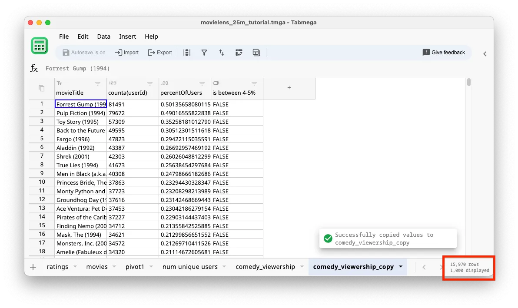Click the number type icon on counta(userId) column

coord(113,83)
